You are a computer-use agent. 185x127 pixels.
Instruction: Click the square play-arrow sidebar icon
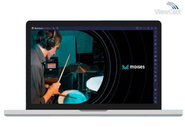coord(155,44)
